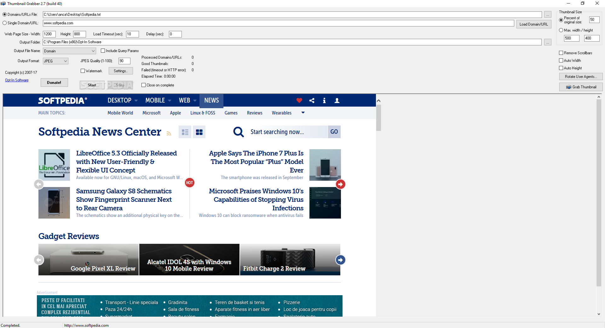Click the user account icon
This screenshot has width=605, height=328.
coord(337,101)
